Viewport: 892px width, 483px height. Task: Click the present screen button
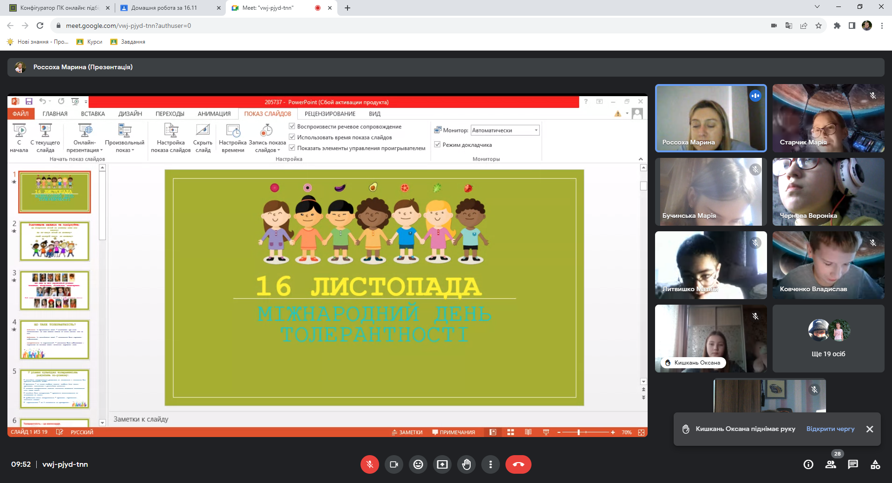[442, 464]
